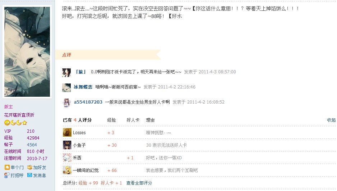Click rating reason 好吧，送你一張XD
This screenshot has height=191, width=337.
pyautogui.click(x=164, y=158)
